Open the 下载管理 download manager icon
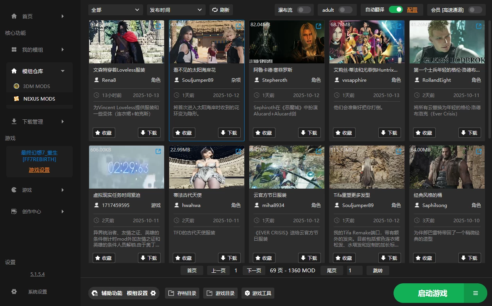The height and width of the screenshot is (306, 492). [14, 121]
